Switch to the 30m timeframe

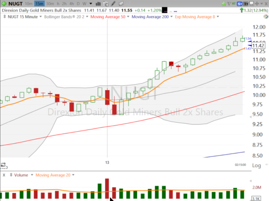(x=50, y=4)
